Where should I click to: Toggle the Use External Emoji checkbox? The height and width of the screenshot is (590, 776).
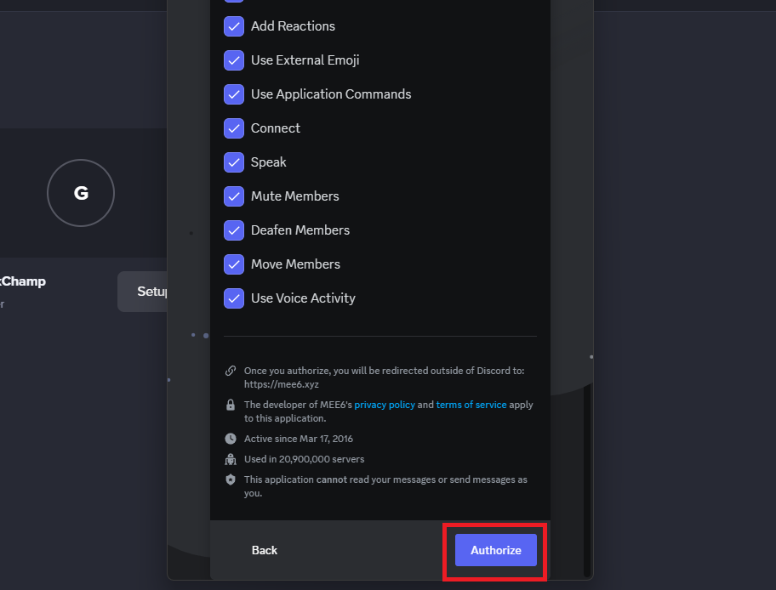click(234, 60)
